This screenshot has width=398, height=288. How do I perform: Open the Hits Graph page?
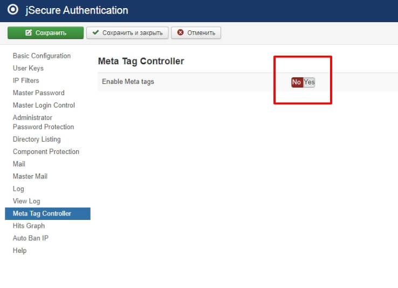point(29,226)
